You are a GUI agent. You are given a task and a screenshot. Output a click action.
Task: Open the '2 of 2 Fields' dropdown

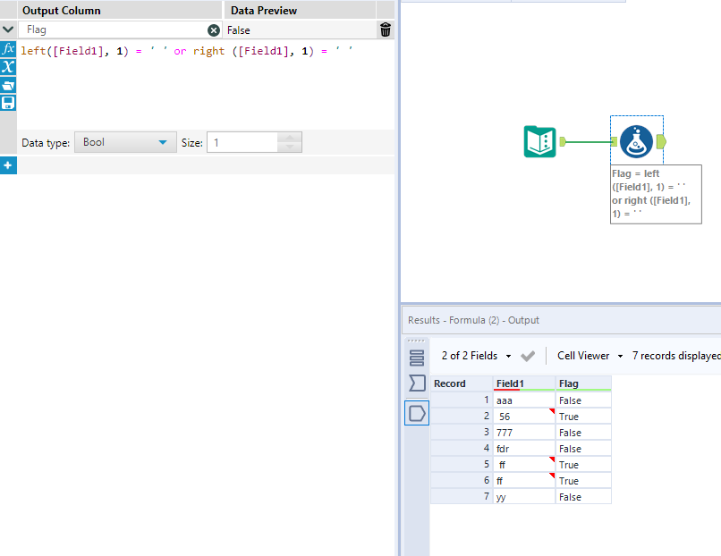pyautogui.click(x=475, y=355)
